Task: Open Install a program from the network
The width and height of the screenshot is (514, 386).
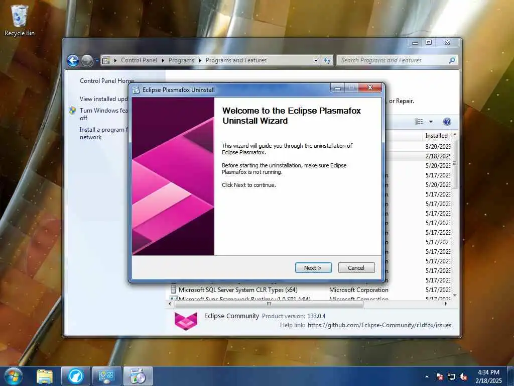Action: click(x=103, y=133)
